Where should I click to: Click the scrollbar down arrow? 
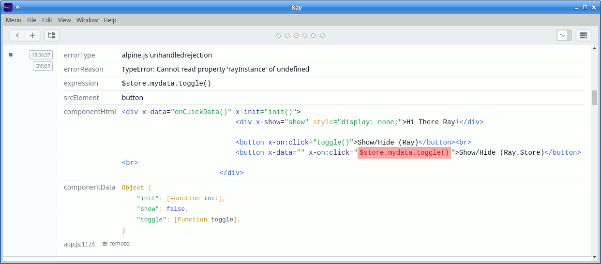[x=594, y=257]
